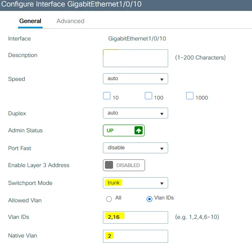This screenshot has width=252, height=248.
Task: Click into the Description text box
Action: [135, 58]
